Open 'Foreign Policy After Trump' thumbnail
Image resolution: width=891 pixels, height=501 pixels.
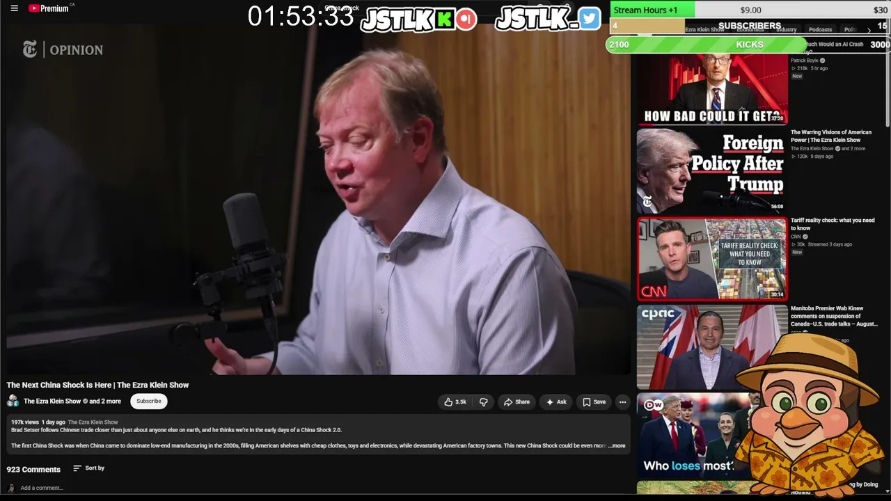click(x=712, y=171)
